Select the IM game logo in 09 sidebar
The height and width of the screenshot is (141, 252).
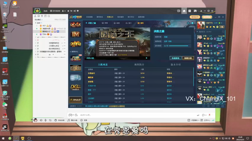pyautogui.click(x=75, y=34)
